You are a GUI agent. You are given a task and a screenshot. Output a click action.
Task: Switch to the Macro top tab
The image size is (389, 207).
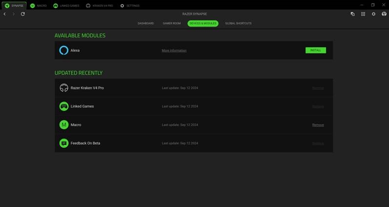pyautogui.click(x=39, y=6)
